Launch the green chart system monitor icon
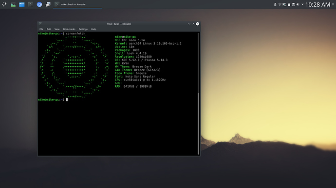Image resolution: width=336 pixels, height=188 pixels. click(13, 4)
